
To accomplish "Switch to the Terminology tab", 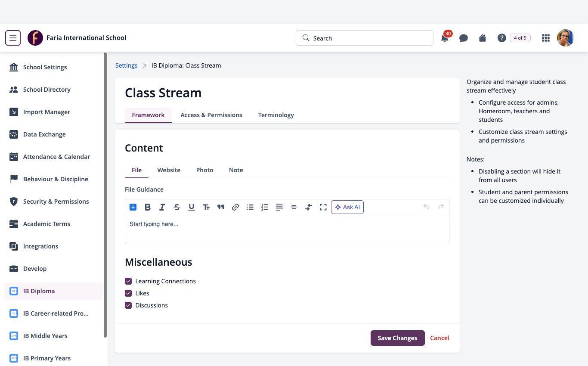I will coord(276,115).
